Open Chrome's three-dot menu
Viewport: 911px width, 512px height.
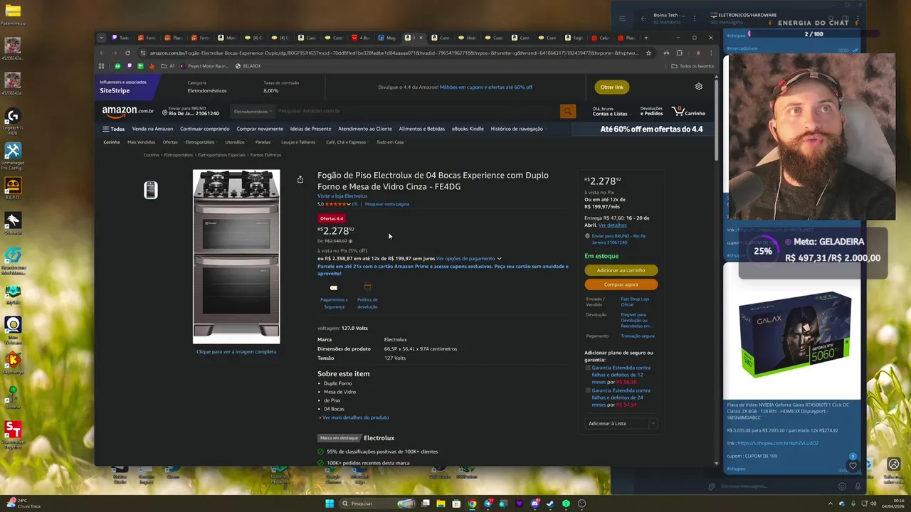(710, 53)
